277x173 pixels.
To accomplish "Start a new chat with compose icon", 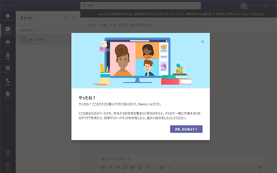I will 74,18.
